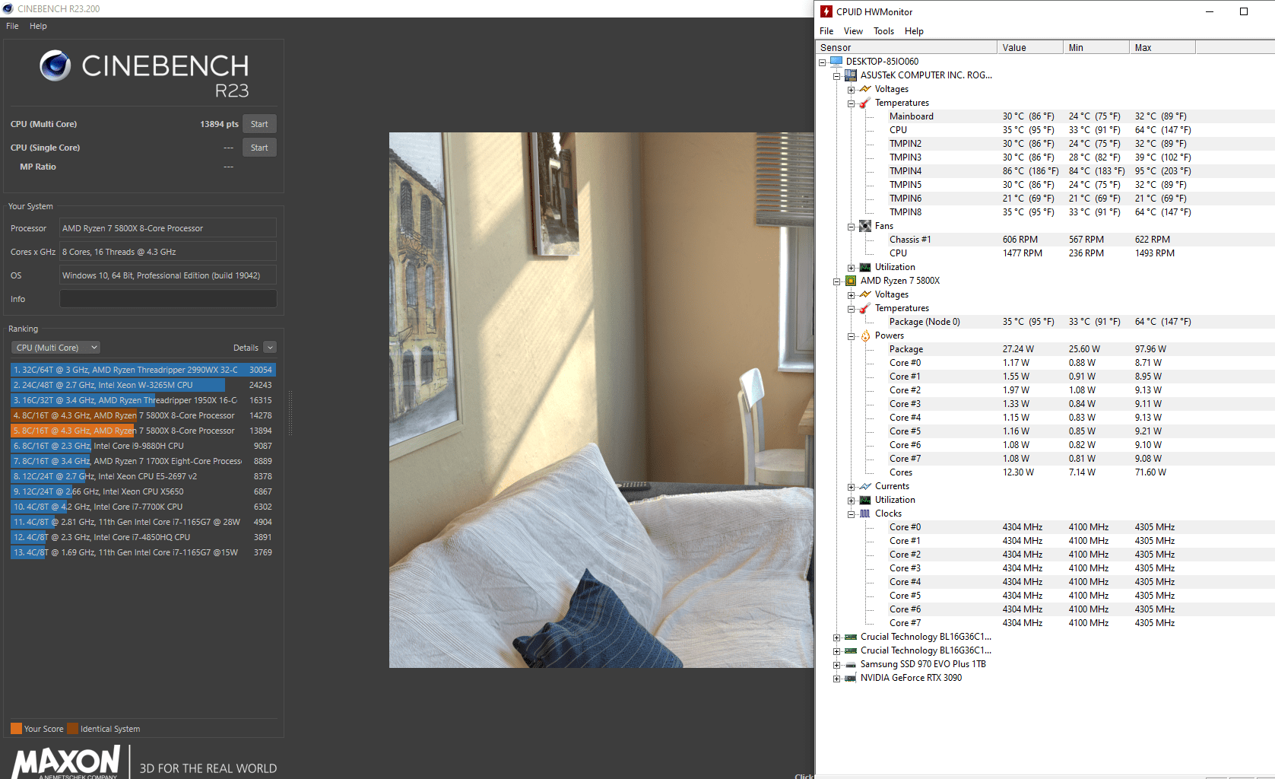Click the Info input field
This screenshot has width=1275, height=779.
tap(168, 299)
